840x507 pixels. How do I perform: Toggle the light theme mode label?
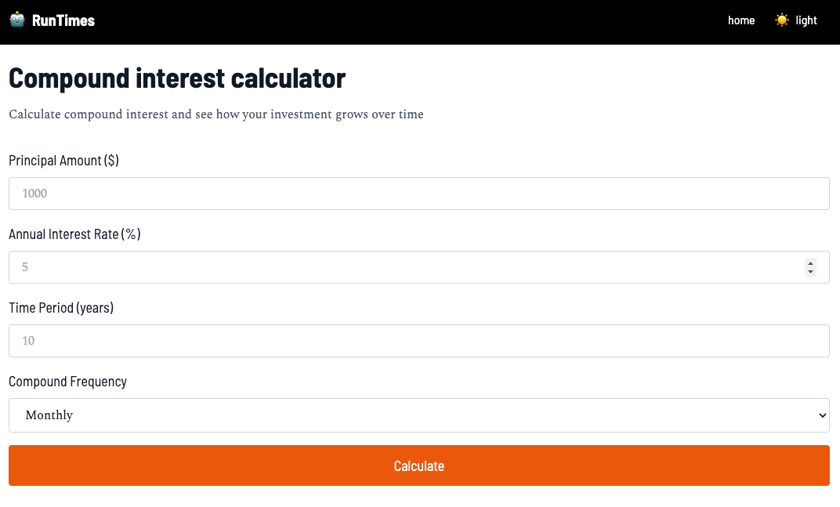[806, 20]
